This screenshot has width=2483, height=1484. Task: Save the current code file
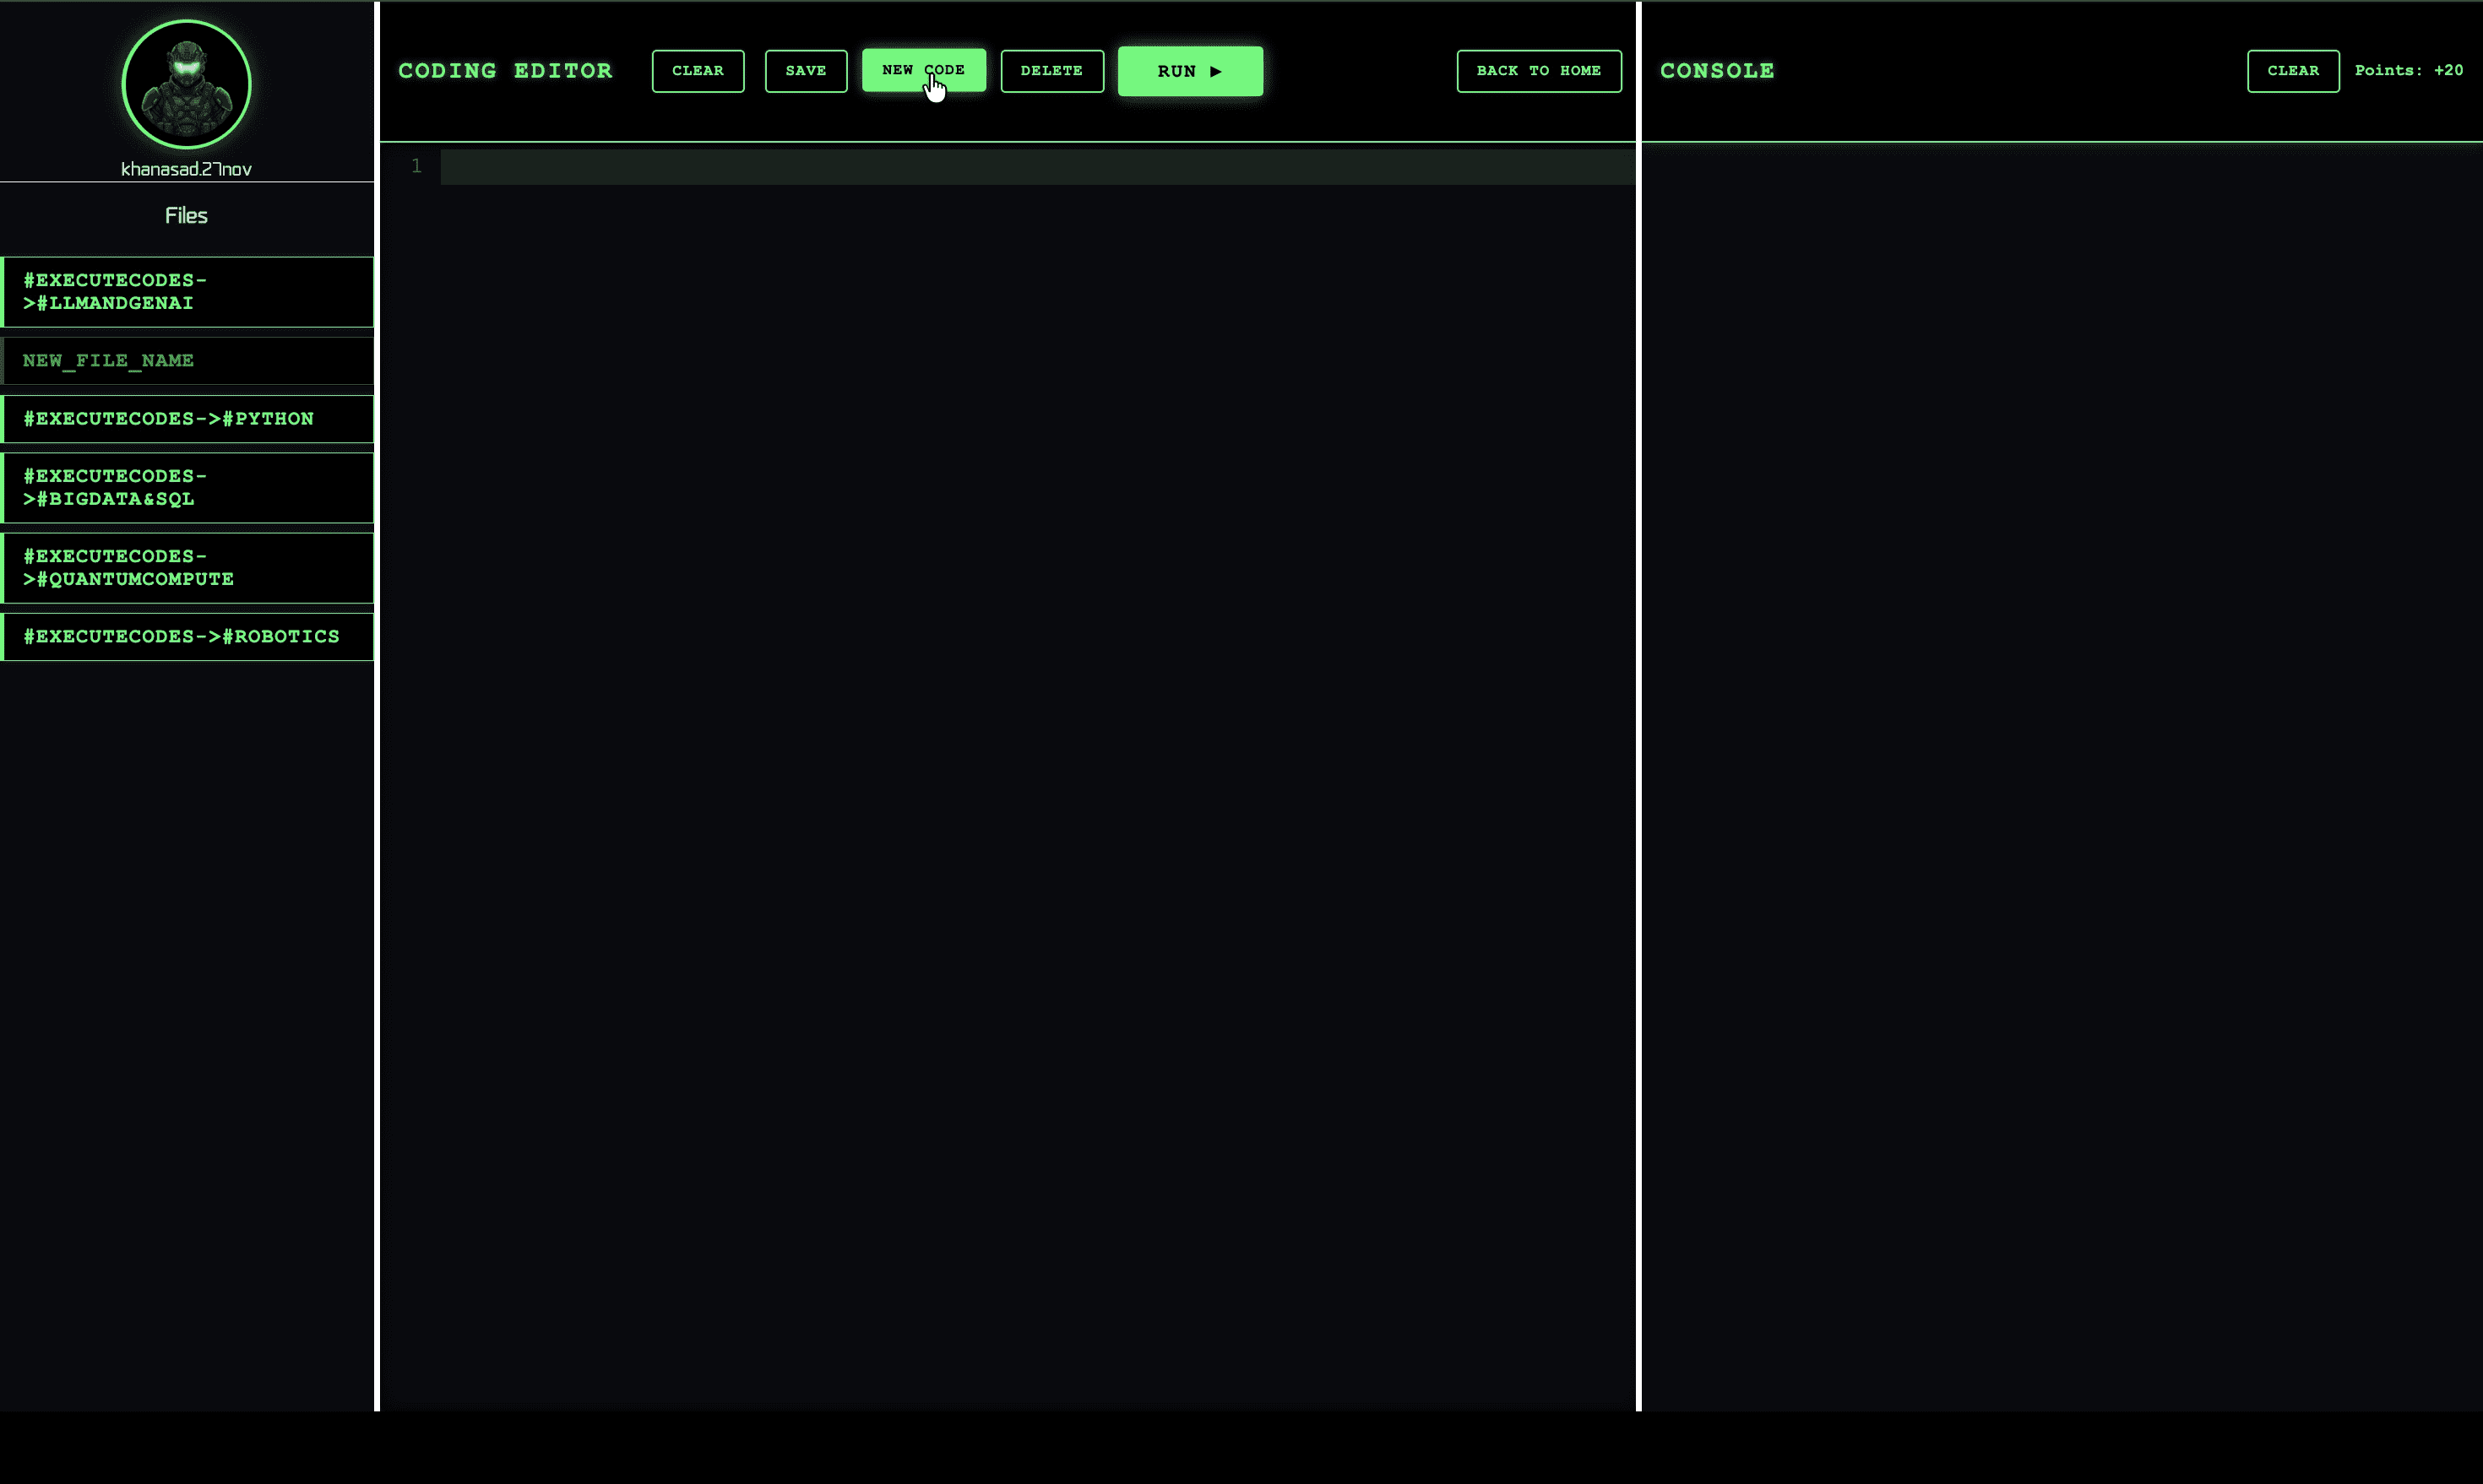[x=806, y=71]
